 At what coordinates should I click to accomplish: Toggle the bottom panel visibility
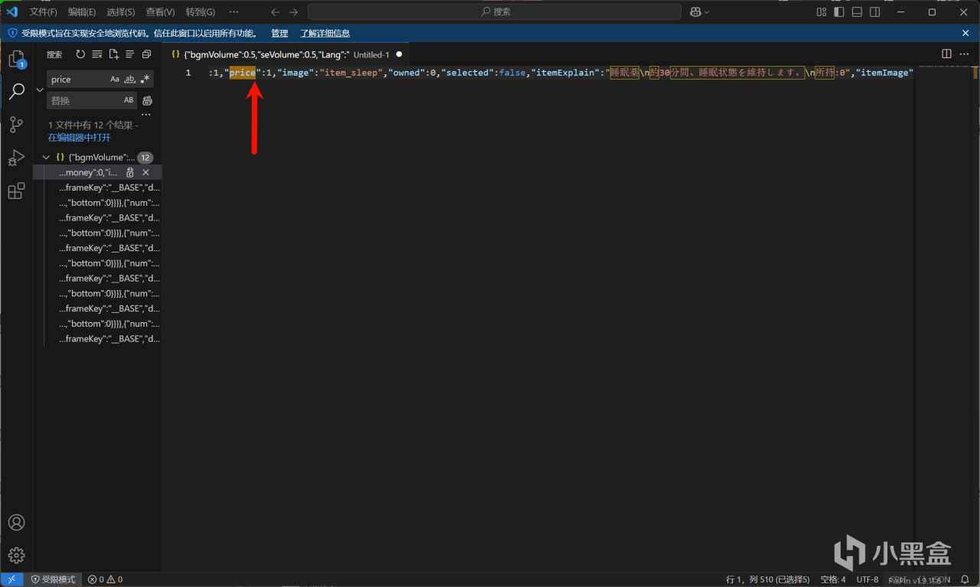click(x=857, y=11)
